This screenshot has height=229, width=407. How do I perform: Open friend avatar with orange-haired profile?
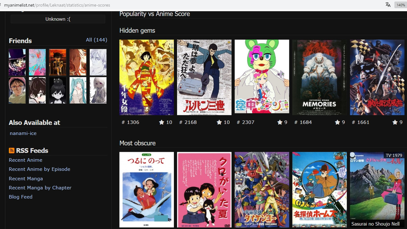point(78,62)
